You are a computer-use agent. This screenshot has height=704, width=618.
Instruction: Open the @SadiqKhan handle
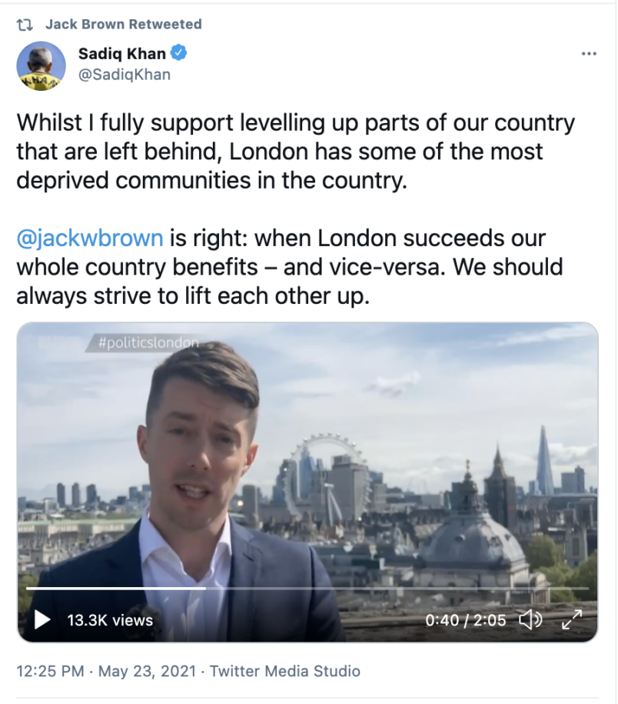pyautogui.click(x=125, y=75)
